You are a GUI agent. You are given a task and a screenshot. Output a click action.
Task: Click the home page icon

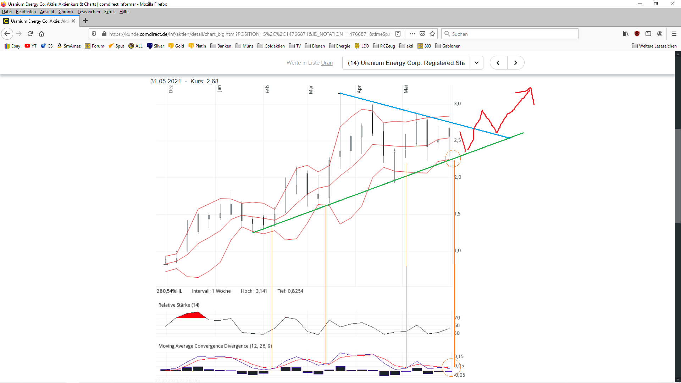[41, 34]
